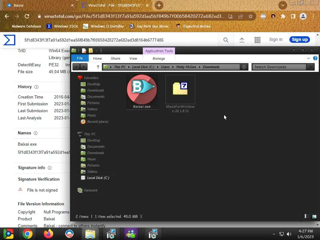Click the VirusTotal logo icon
The image size is (320, 240).
9,40
